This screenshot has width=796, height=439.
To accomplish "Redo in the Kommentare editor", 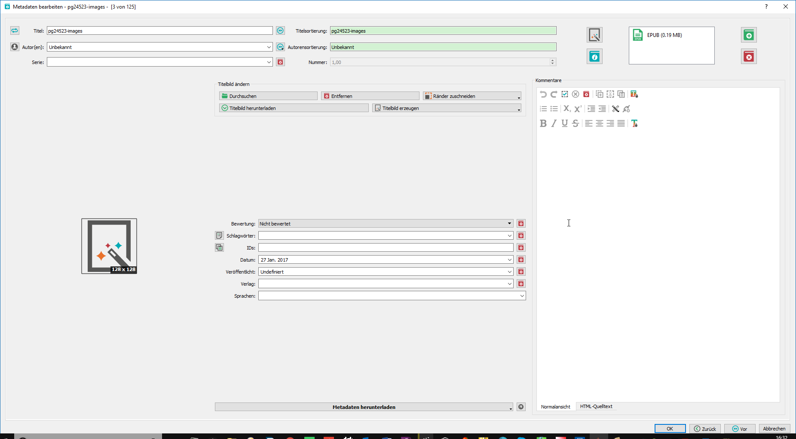I will (x=554, y=94).
